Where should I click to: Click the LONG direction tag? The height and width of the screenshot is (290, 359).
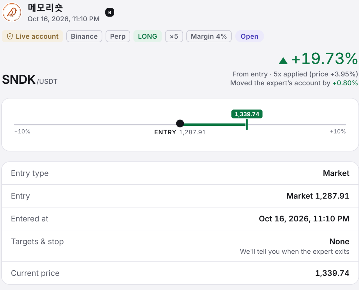click(148, 36)
